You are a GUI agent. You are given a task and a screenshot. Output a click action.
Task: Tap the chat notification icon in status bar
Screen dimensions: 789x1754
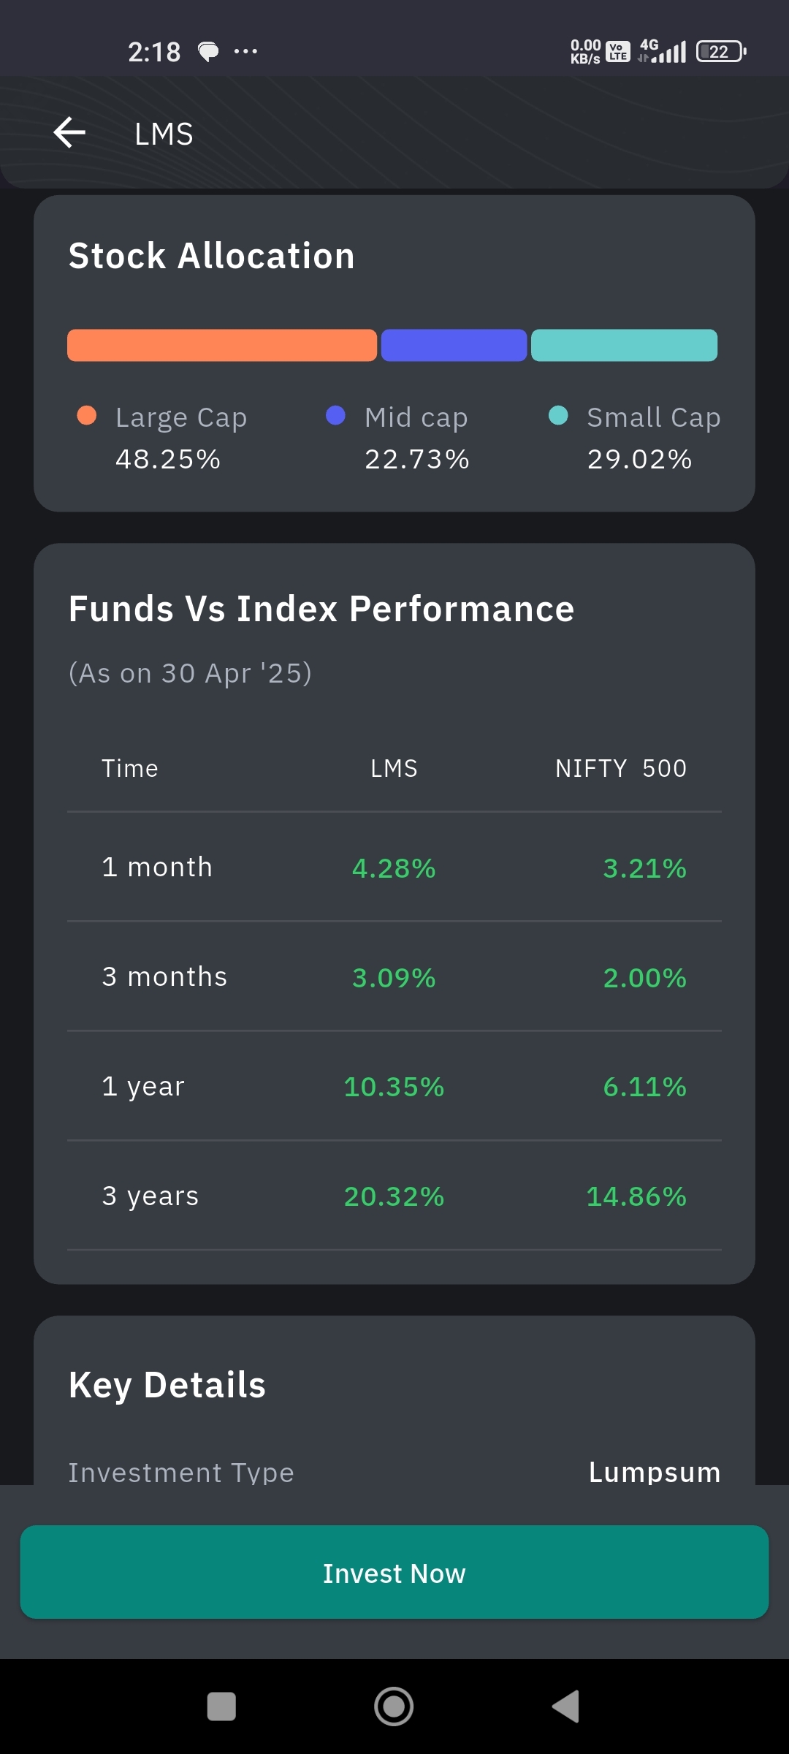pos(208,51)
